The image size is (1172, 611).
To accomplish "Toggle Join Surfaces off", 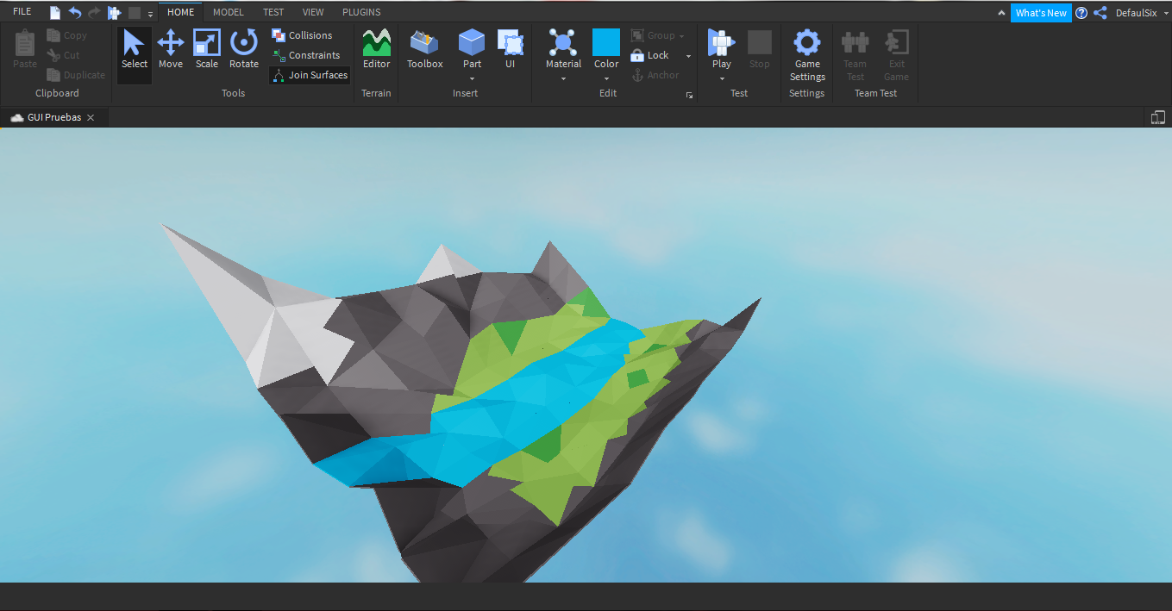I will pyautogui.click(x=309, y=75).
